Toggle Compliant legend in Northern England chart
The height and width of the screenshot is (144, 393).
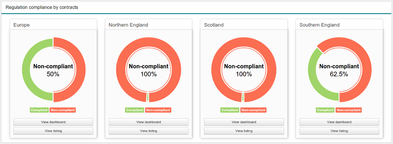point(134,110)
